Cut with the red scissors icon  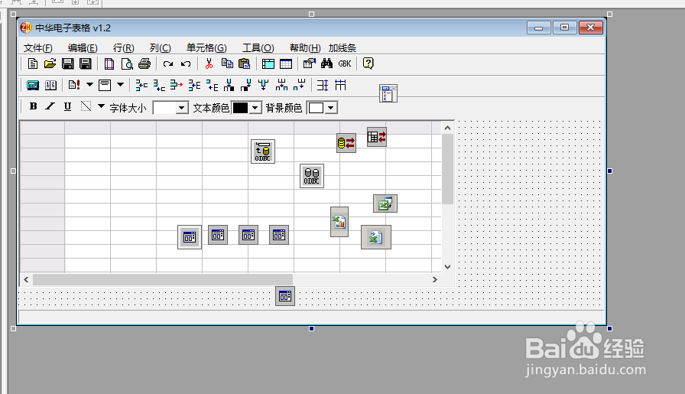pyautogui.click(x=209, y=63)
